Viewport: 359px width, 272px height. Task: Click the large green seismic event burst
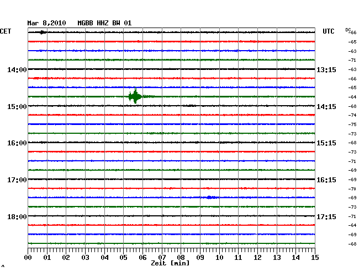coord(135,96)
